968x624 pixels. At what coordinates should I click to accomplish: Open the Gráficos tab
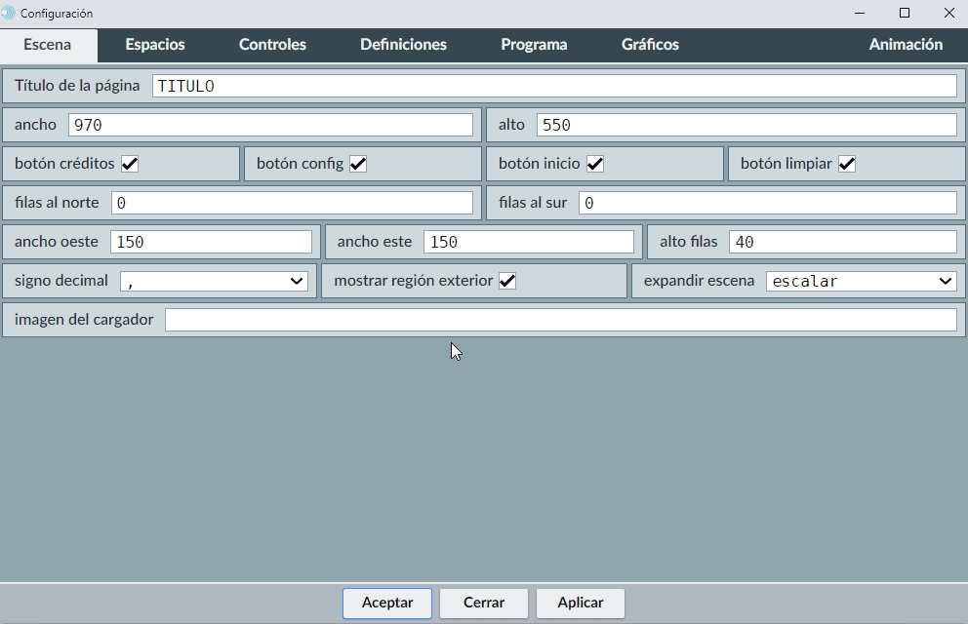[650, 45]
